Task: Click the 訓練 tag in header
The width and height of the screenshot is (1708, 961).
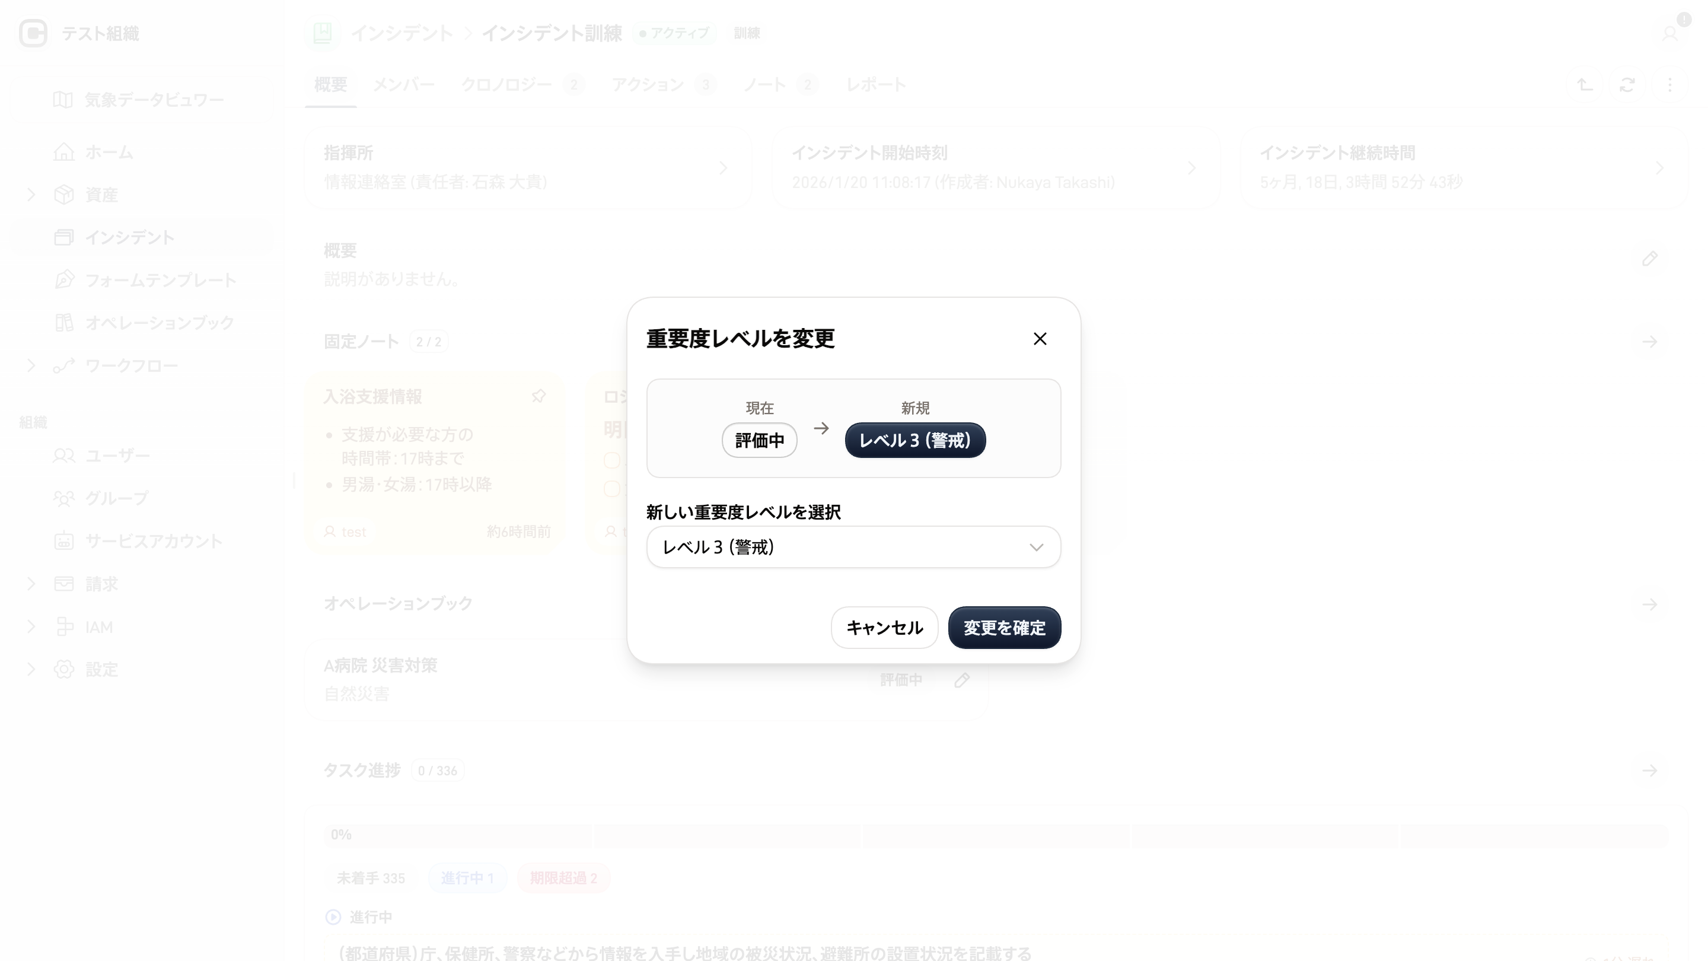Action: click(747, 33)
